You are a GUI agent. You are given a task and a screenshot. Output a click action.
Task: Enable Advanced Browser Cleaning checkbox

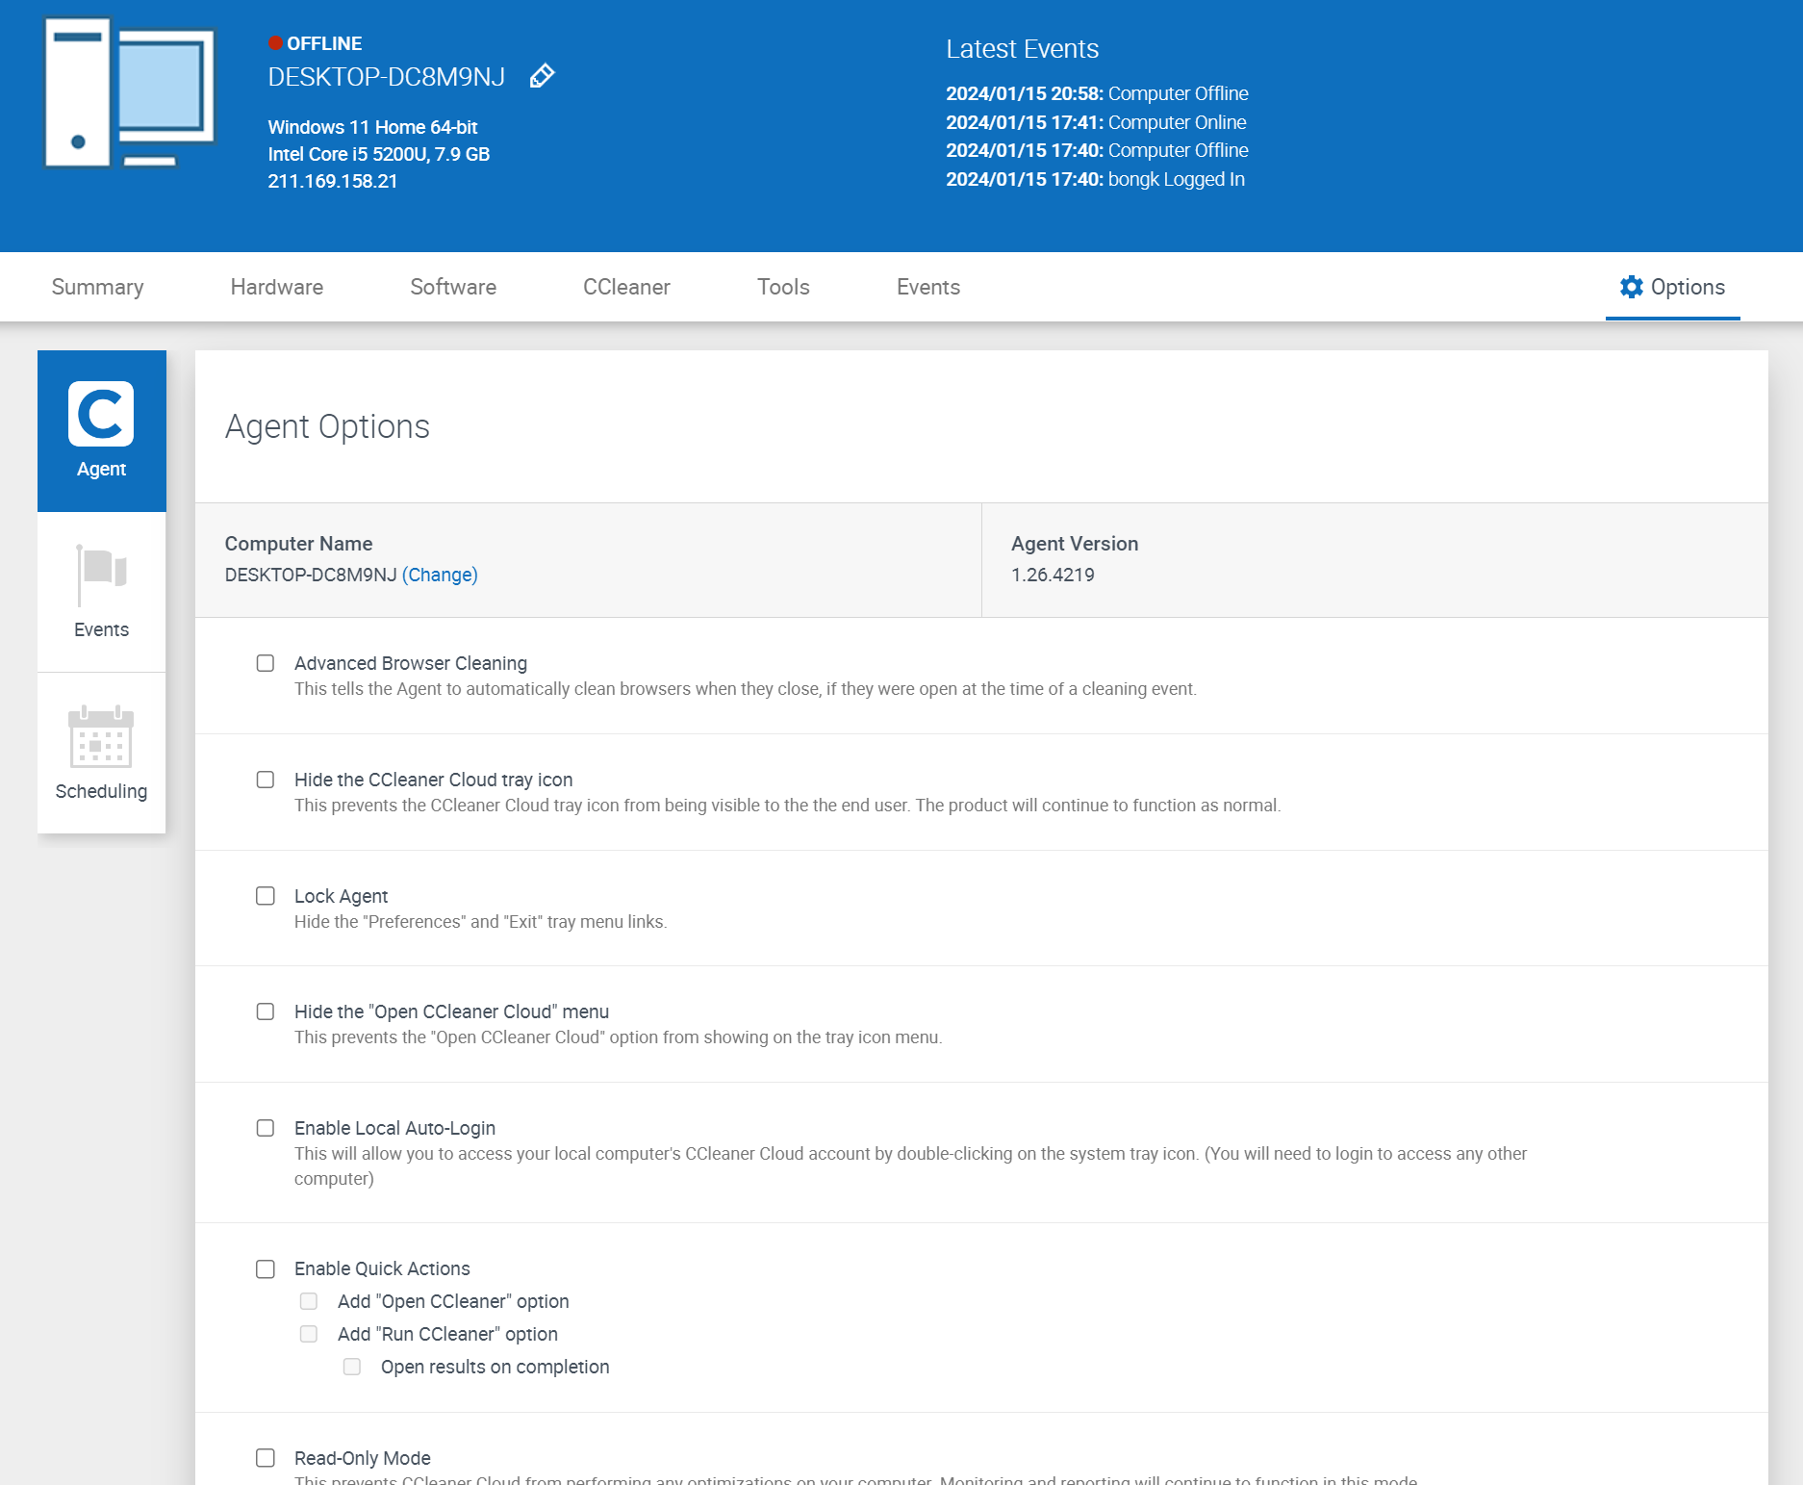[x=266, y=663]
